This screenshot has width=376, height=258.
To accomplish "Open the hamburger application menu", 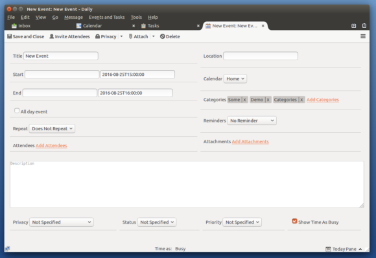I will (363, 36).
